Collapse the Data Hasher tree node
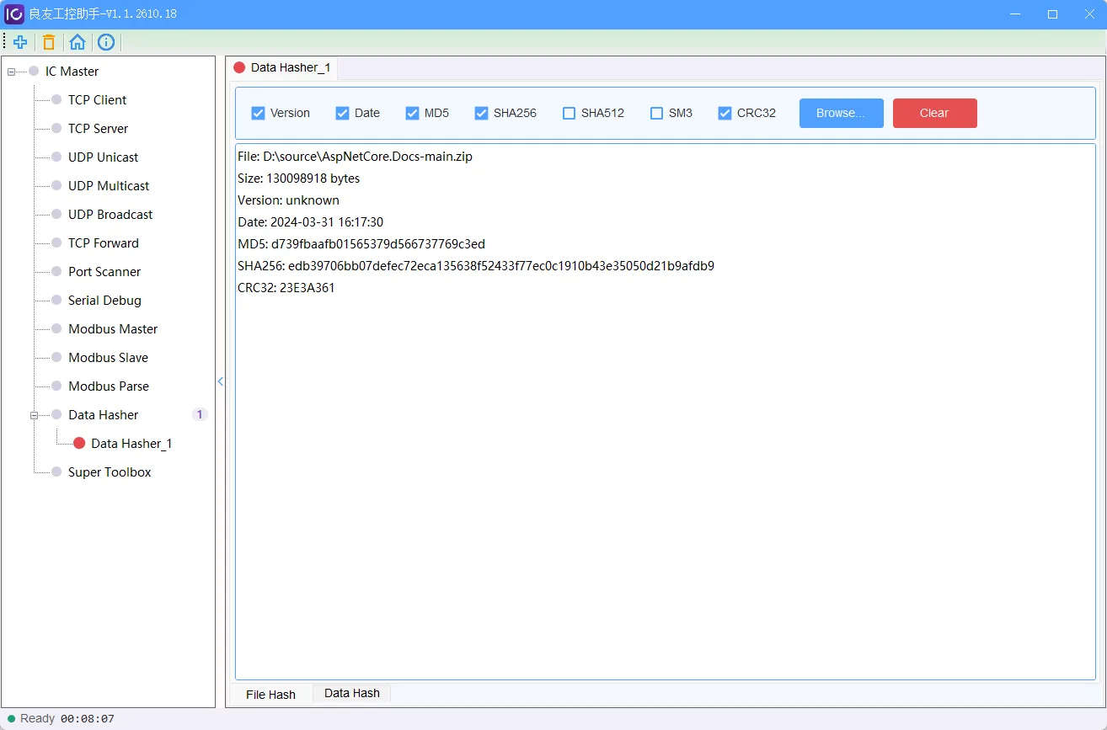This screenshot has height=730, width=1107. click(x=34, y=415)
